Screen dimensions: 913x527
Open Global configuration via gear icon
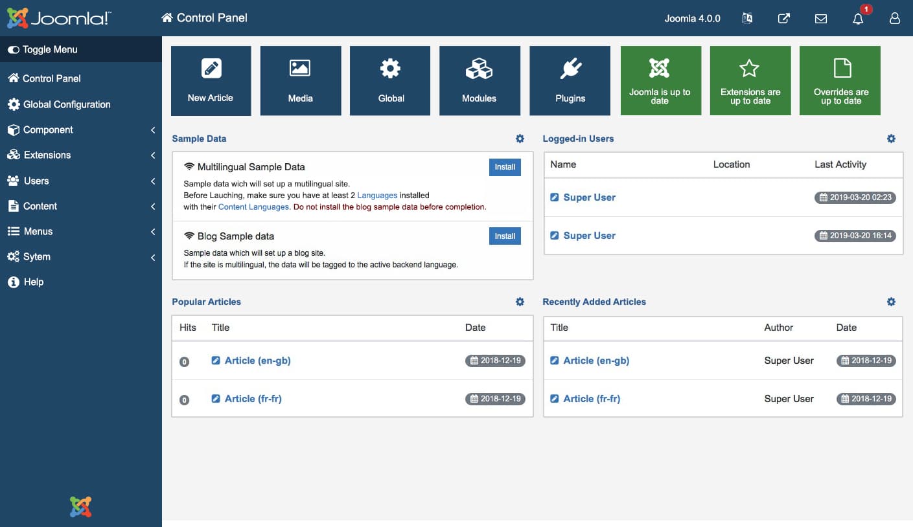[x=389, y=80]
